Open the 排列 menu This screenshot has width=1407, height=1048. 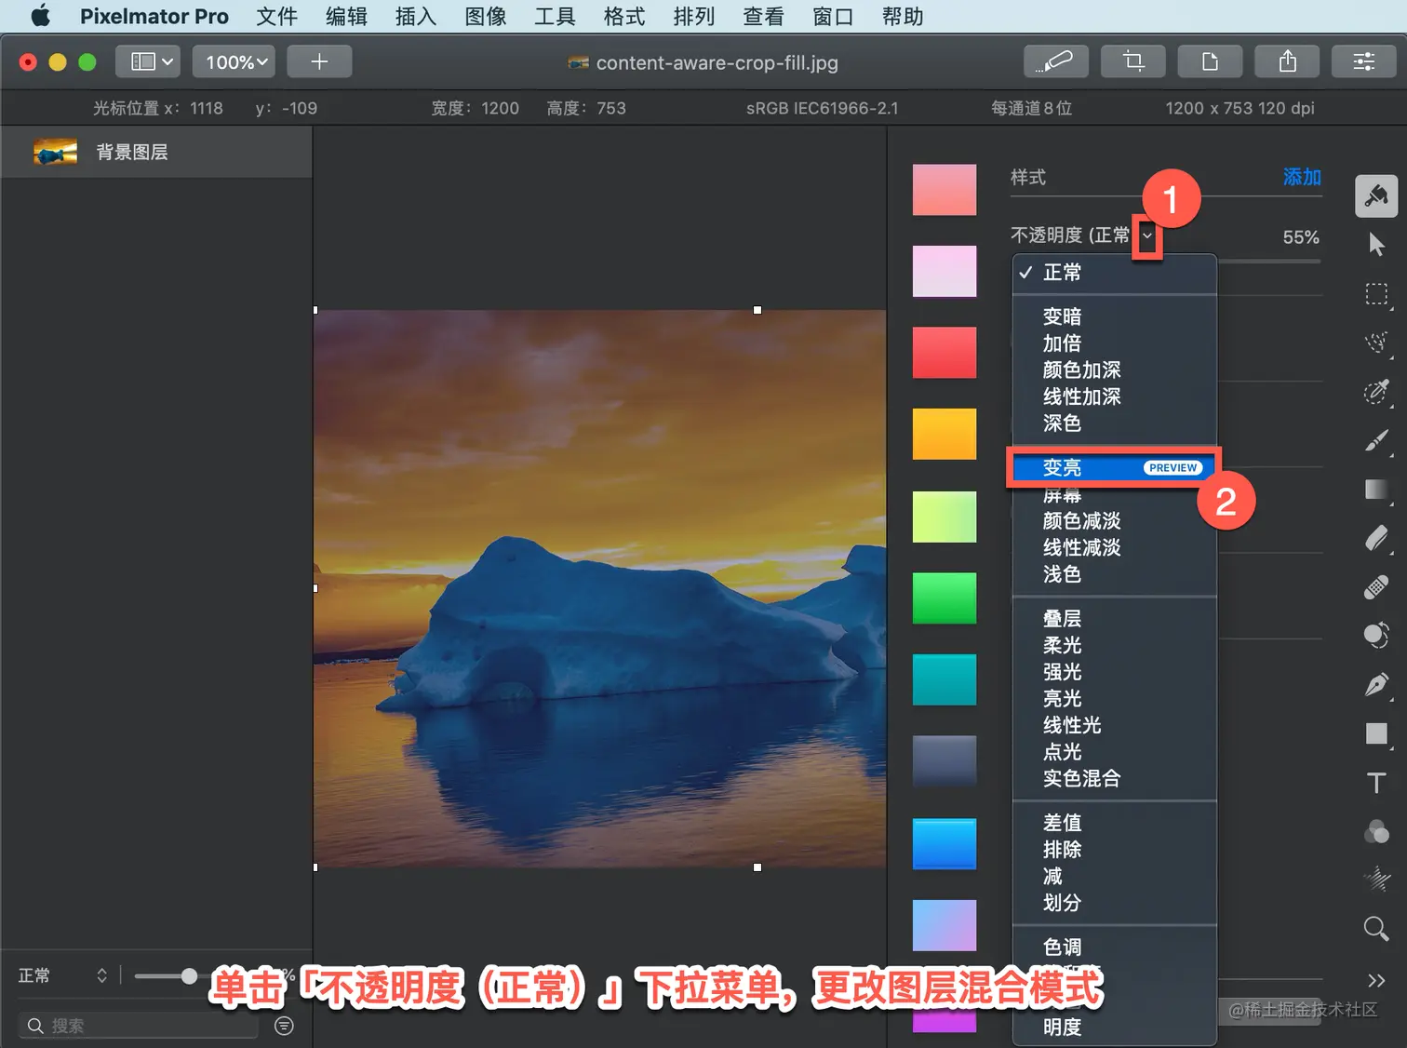[x=694, y=16]
